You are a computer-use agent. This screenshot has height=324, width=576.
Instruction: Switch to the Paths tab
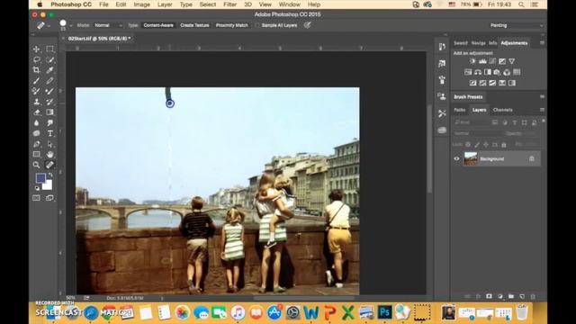[459, 110]
